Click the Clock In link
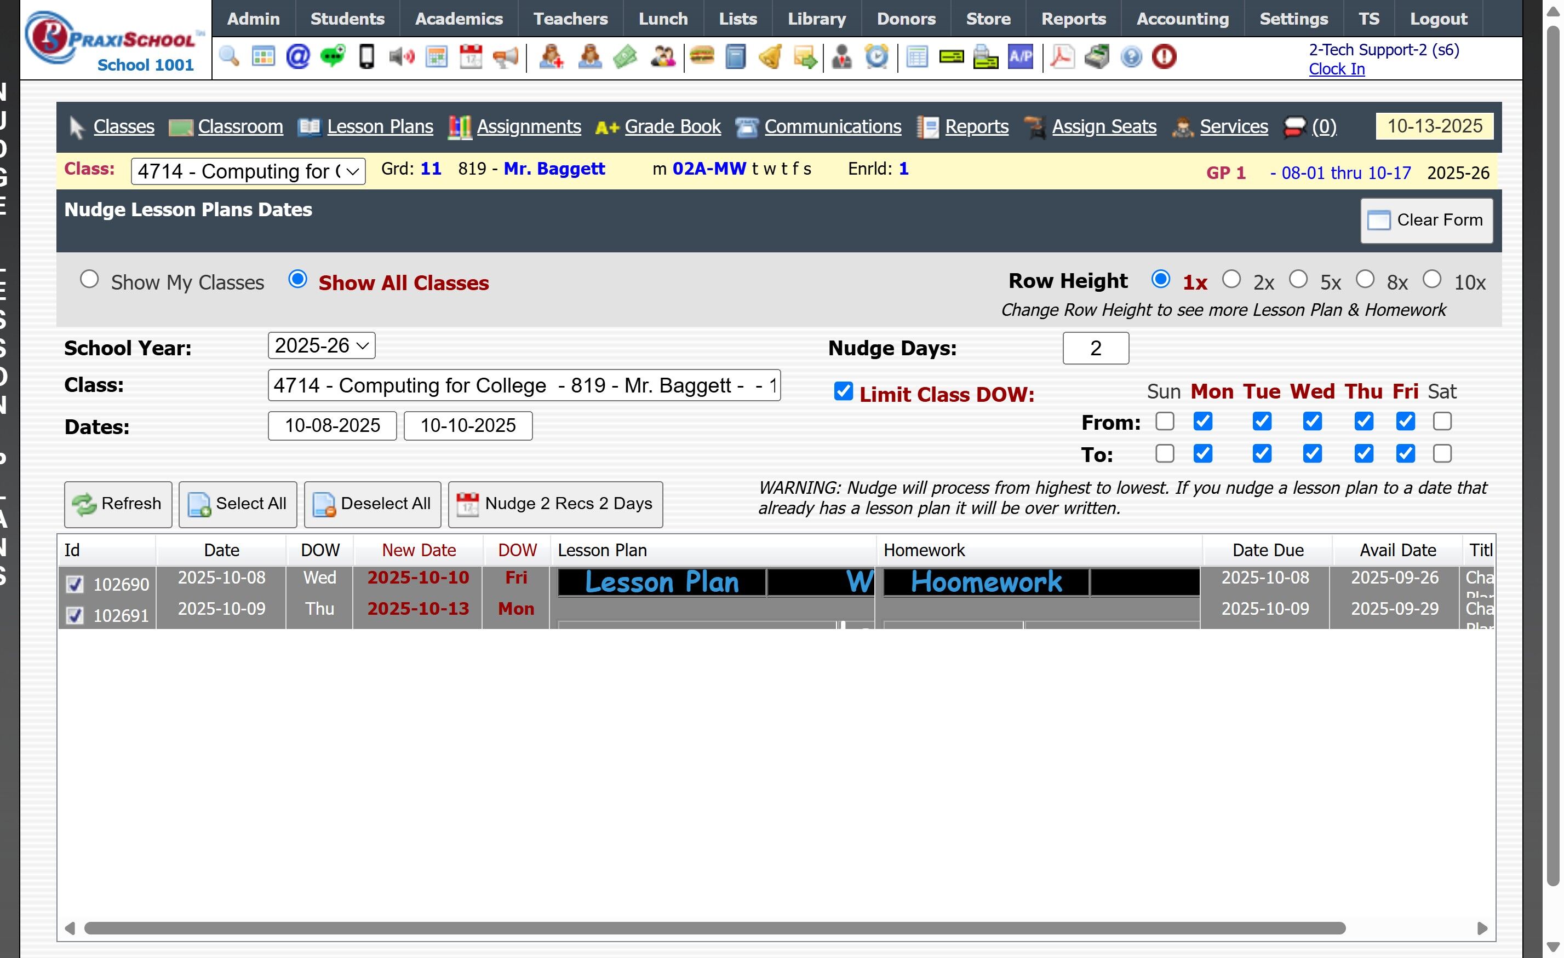The image size is (1564, 958). point(1336,69)
